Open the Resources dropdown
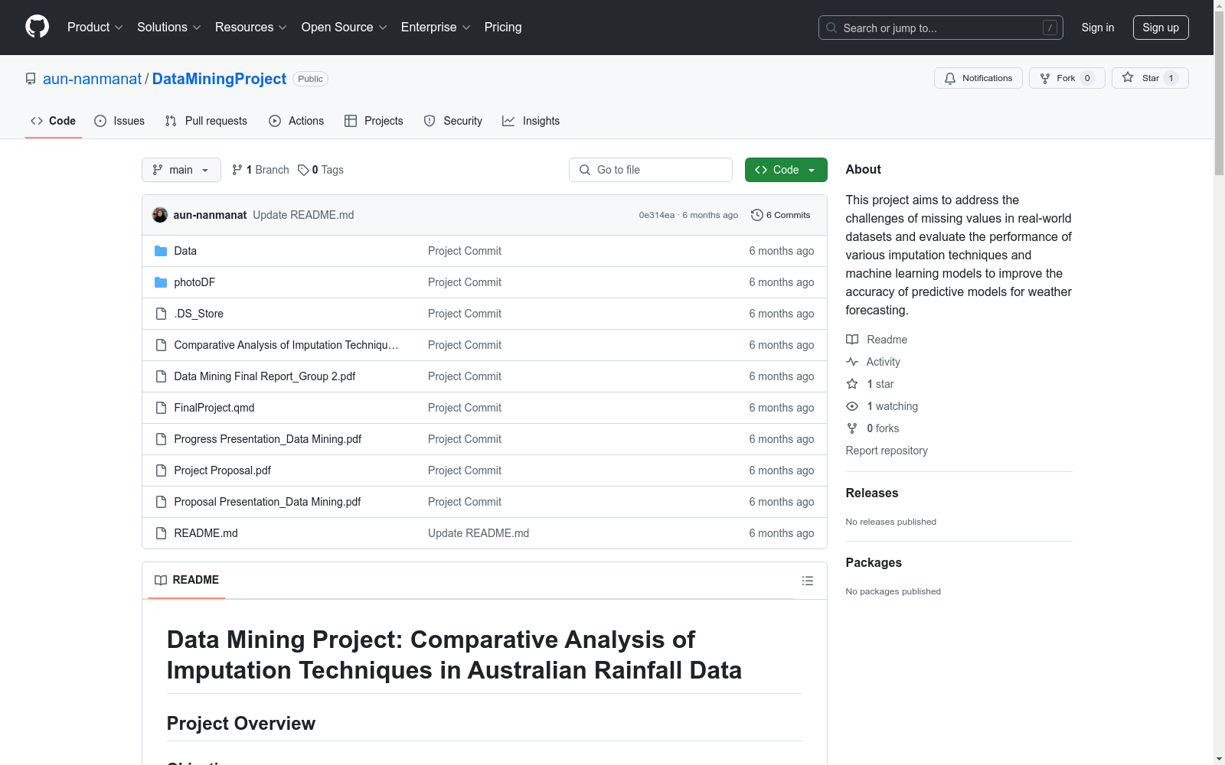Screen dimensions: 1225x765 tap(251, 28)
